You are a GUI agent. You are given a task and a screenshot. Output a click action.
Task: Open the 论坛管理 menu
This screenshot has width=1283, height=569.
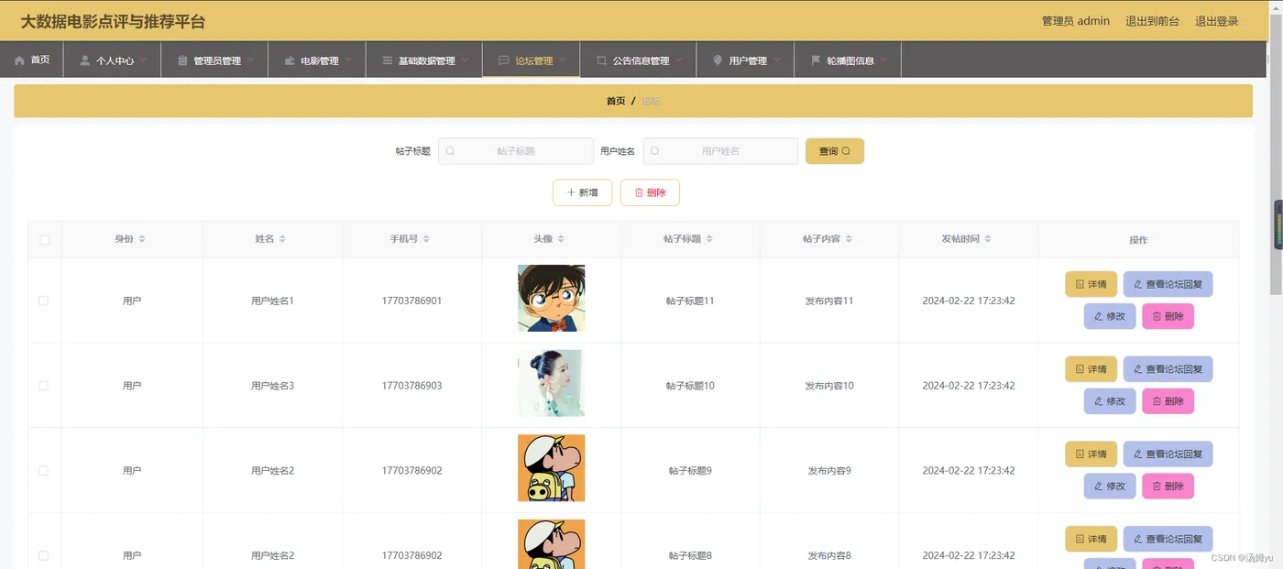[x=532, y=60]
